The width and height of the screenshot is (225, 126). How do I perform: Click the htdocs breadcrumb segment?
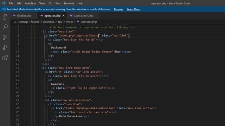pyautogui.click(x=35, y=22)
